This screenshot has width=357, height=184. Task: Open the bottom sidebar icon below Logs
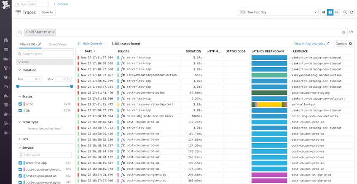[x=6, y=133]
